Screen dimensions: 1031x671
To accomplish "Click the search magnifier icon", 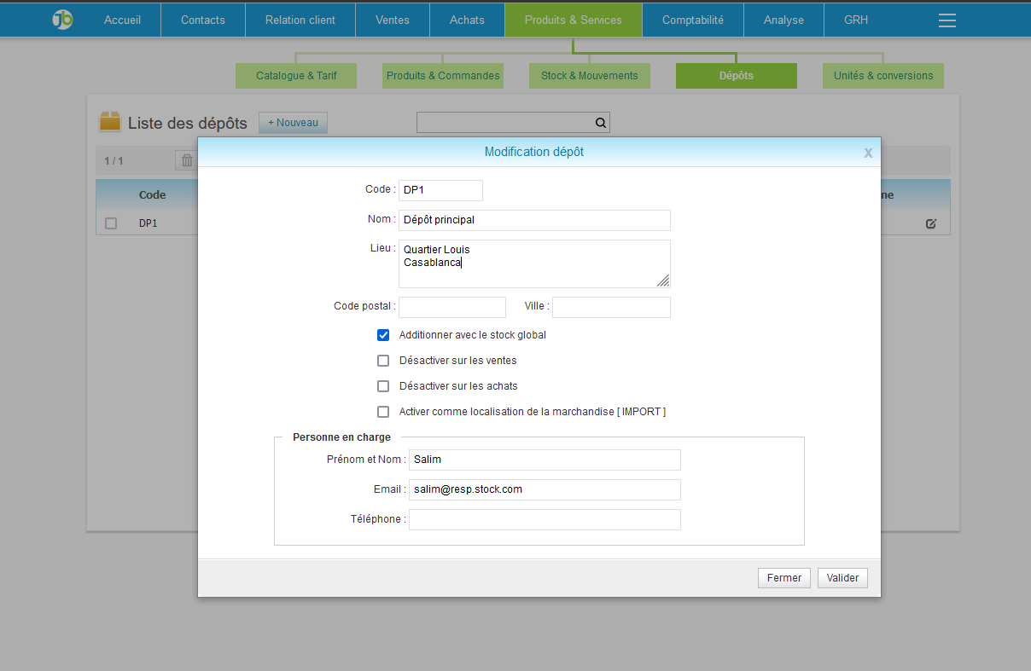I will (601, 123).
